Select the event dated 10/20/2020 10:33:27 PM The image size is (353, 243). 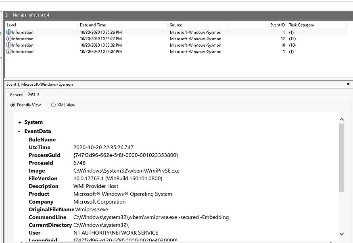tap(175, 39)
